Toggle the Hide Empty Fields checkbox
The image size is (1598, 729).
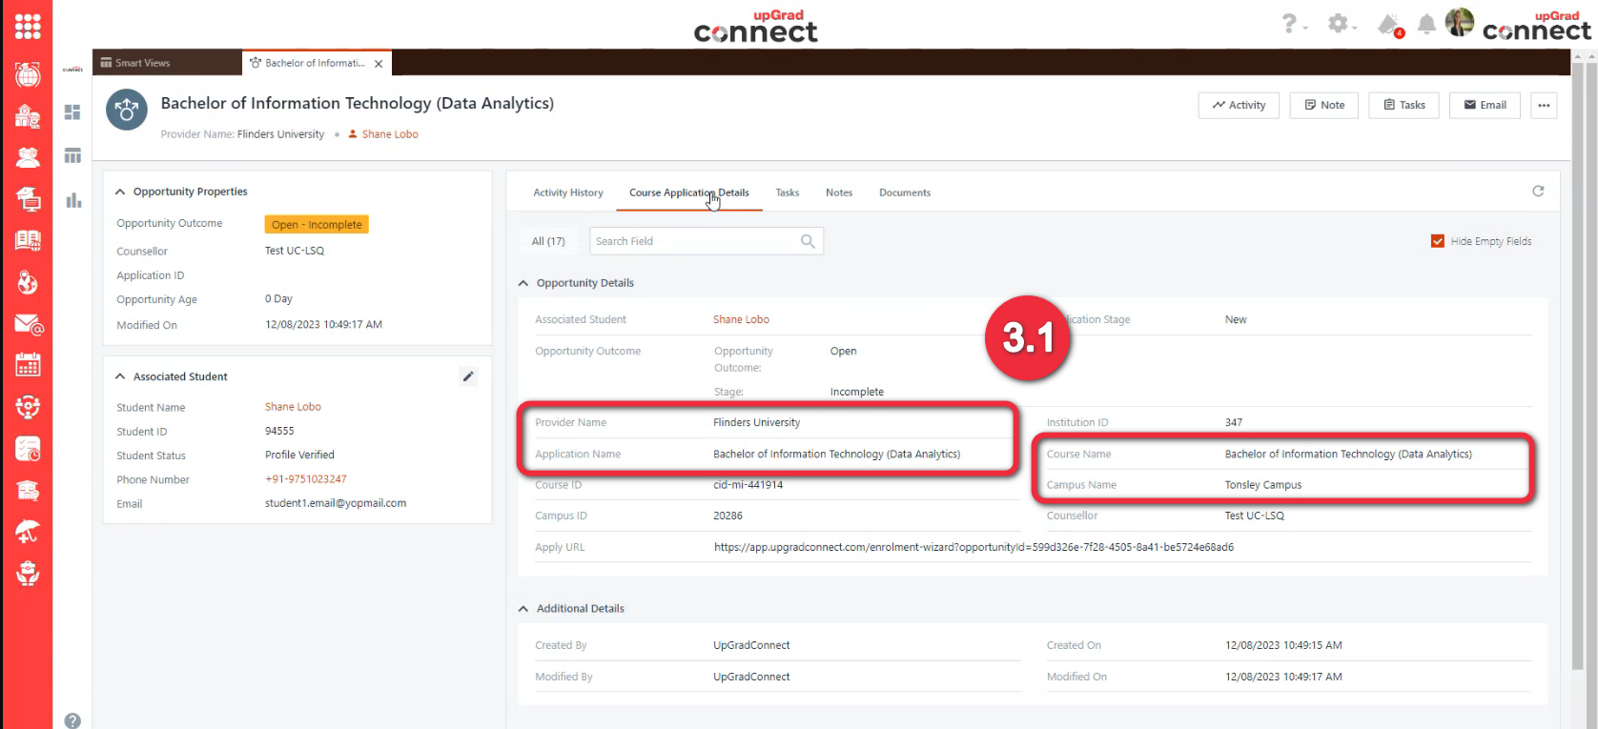pos(1437,241)
